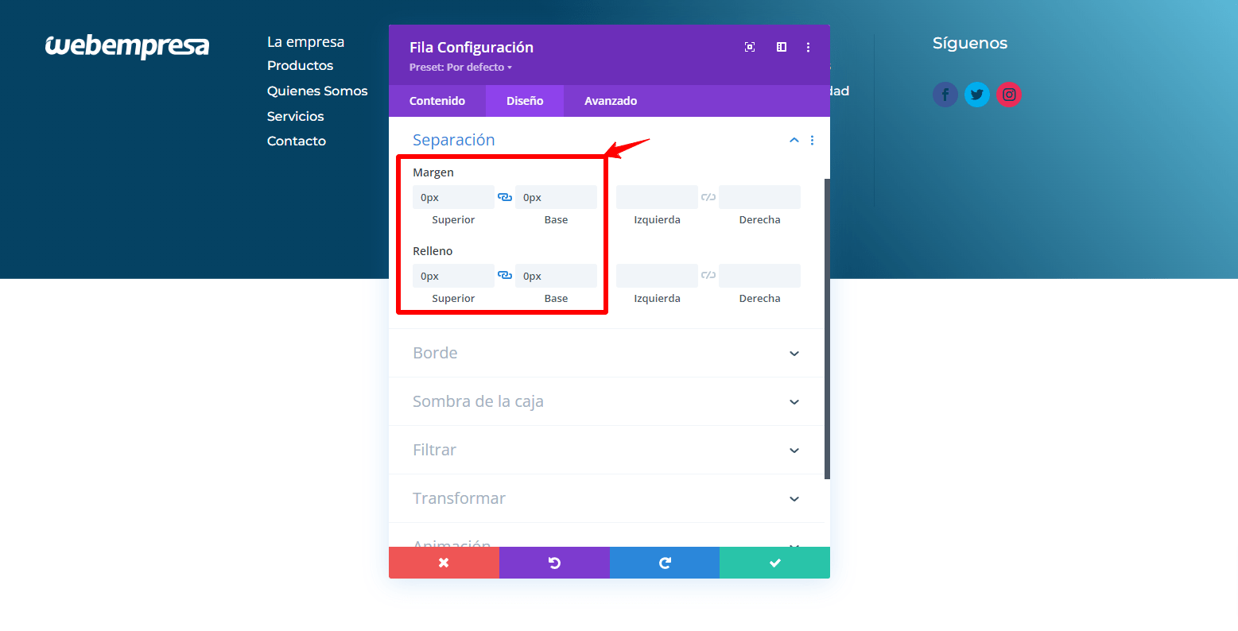Discard changes with red X button

point(444,563)
